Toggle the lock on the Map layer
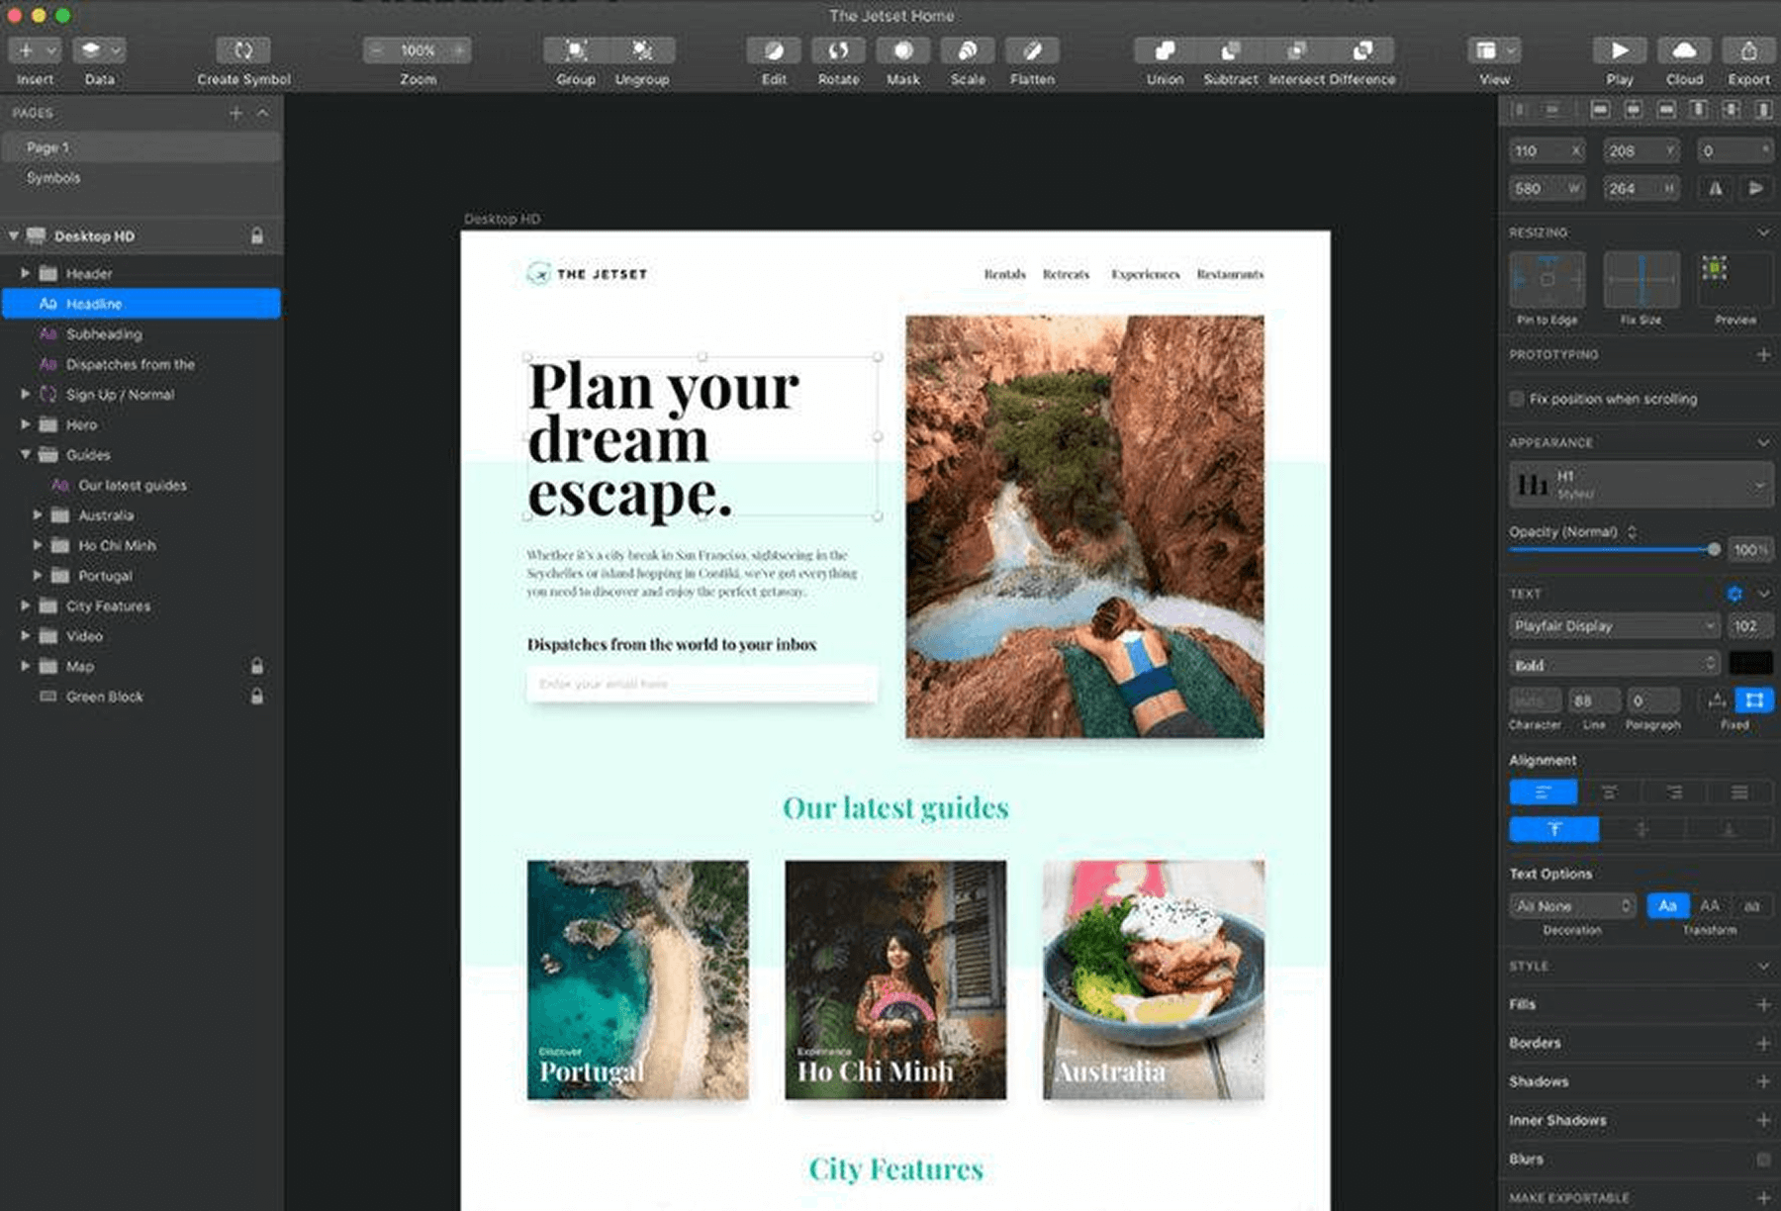 pyautogui.click(x=256, y=667)
